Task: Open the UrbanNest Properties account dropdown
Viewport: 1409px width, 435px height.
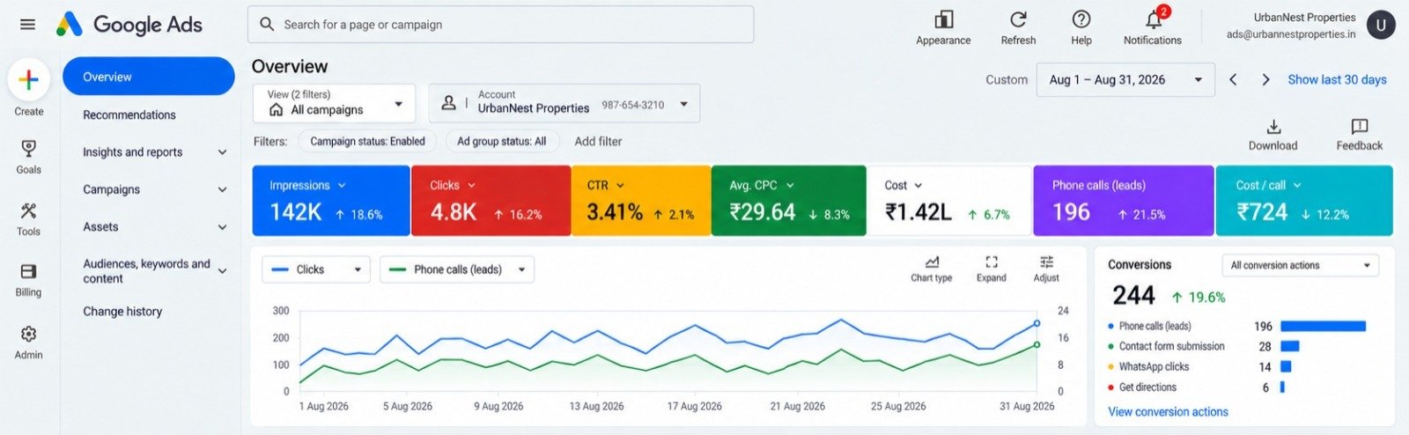Action: coord(564,103)
